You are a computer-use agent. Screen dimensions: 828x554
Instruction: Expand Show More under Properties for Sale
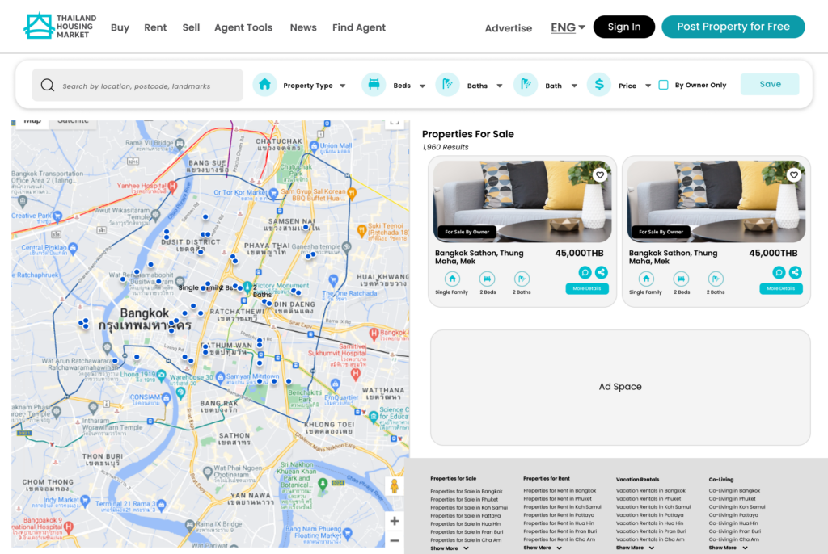(x=450, y=548)
